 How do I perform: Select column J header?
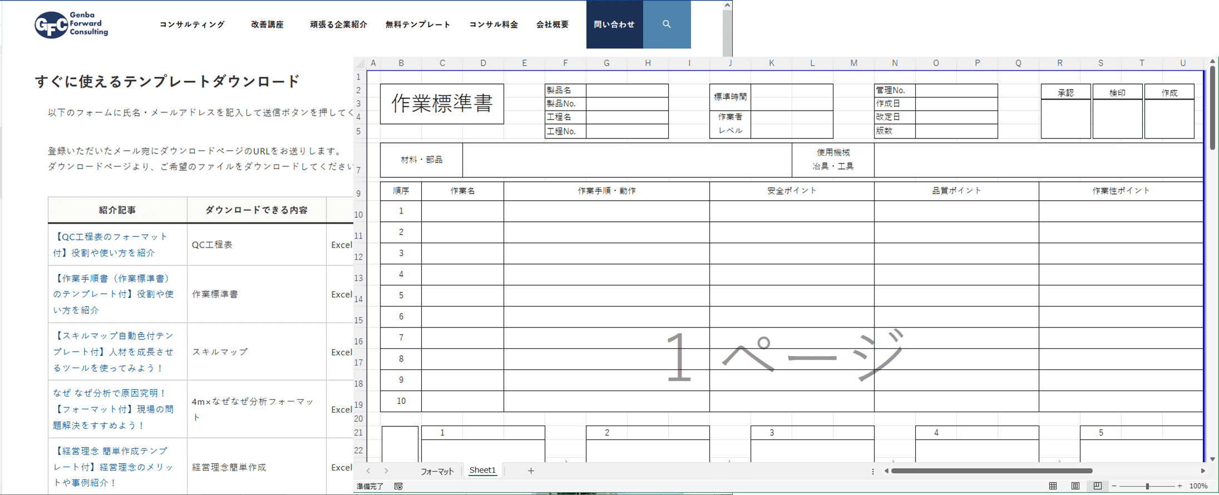point(730,63)
